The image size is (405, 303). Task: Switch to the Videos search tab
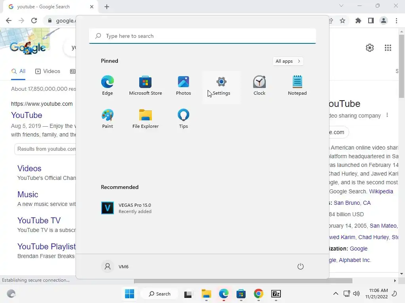coord(47,71)
